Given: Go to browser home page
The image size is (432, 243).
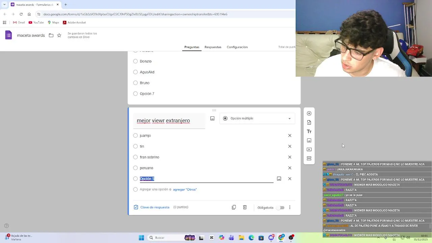Looking at the screenshot, I should tap(29, 14).
